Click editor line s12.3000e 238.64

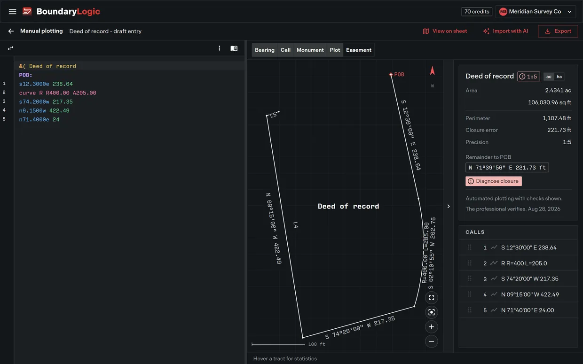pyautogui.click(x=46, y=84)
